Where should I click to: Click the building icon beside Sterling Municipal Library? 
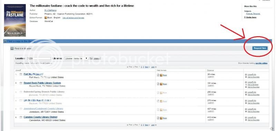tap(21, 100)
